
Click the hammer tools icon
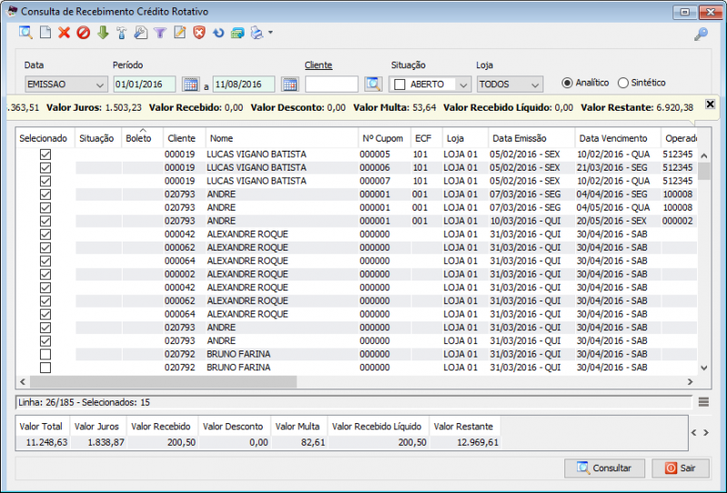pos(122,33)
